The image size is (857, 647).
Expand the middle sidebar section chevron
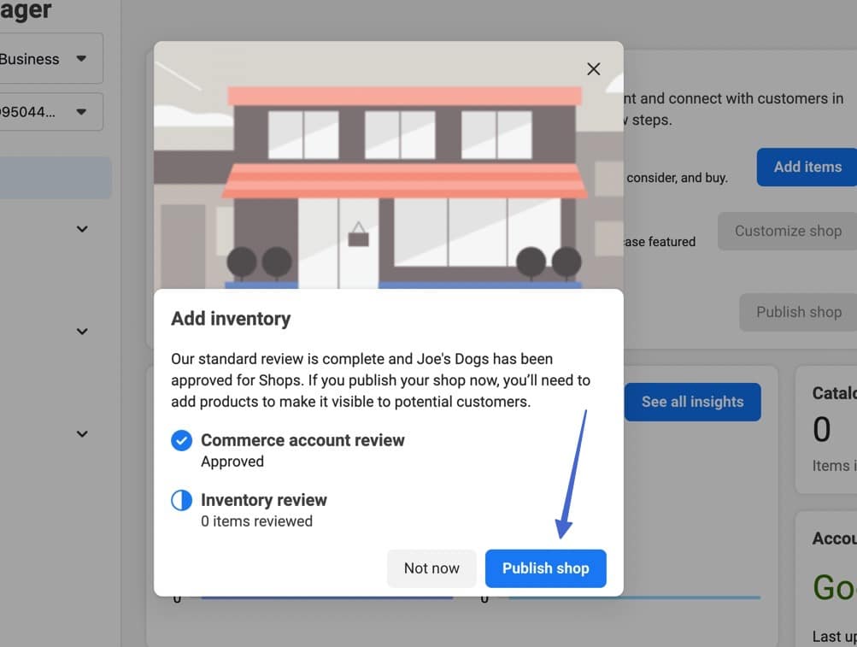tap(82, 331)
